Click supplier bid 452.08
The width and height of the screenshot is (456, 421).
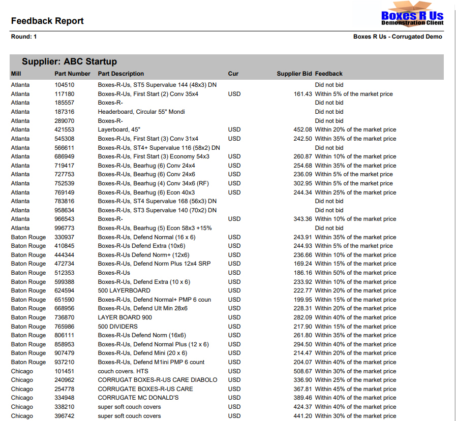tap(303, 129)
